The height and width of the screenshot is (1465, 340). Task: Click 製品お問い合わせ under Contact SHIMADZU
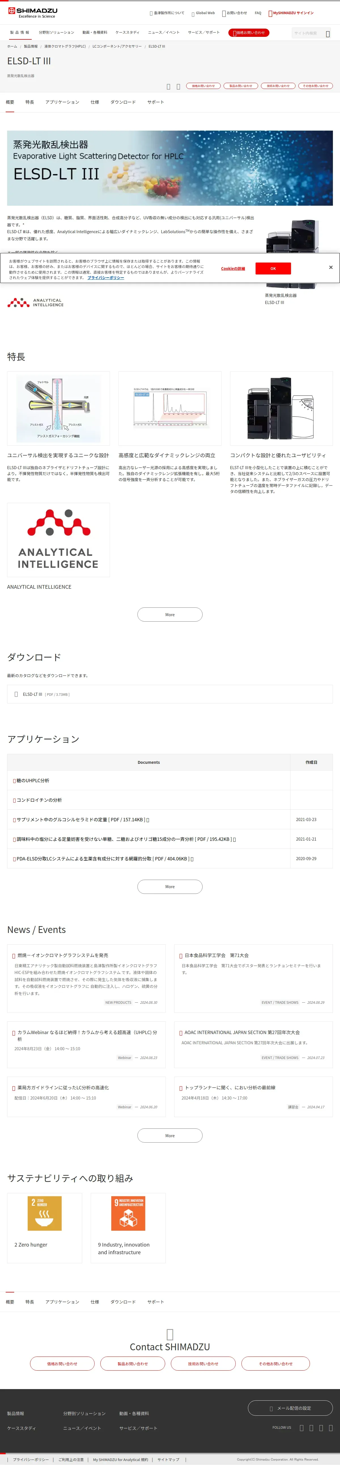[x=133, y=1364]
